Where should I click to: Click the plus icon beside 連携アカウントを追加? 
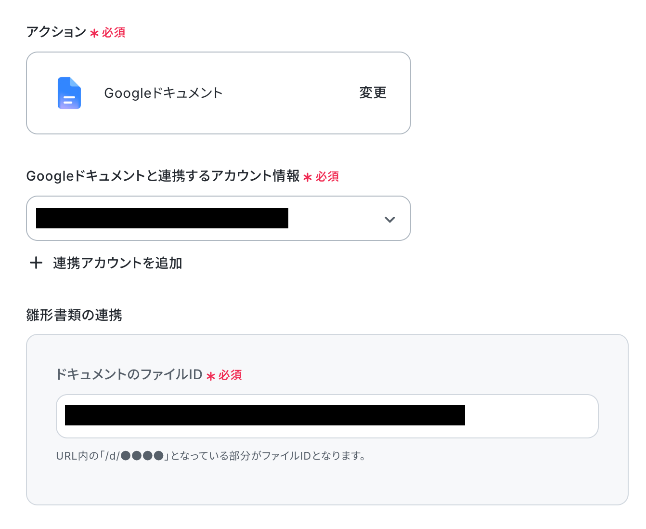click(x=36, y=263)
